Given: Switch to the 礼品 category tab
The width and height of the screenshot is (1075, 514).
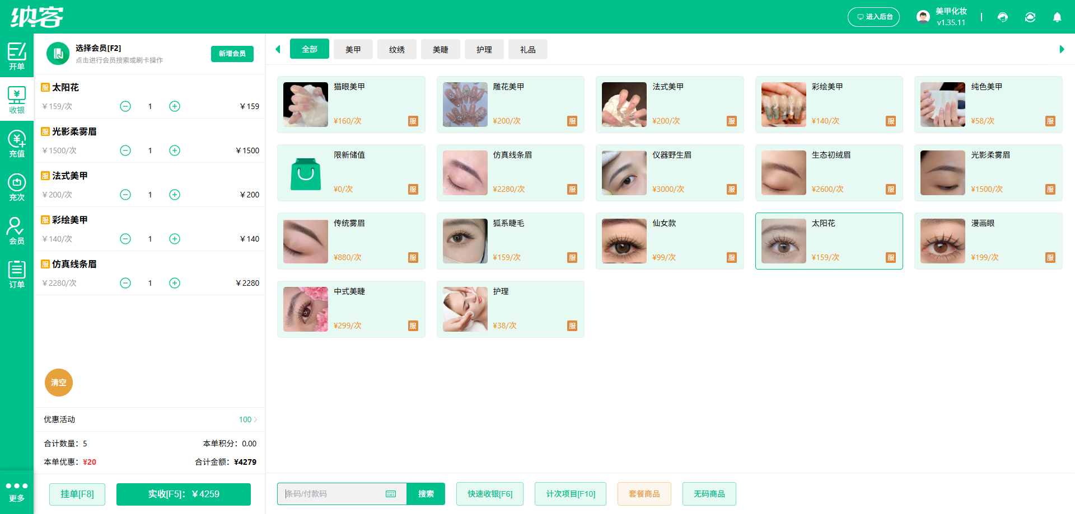Looking at the screenshot, I should coord(528,49).
